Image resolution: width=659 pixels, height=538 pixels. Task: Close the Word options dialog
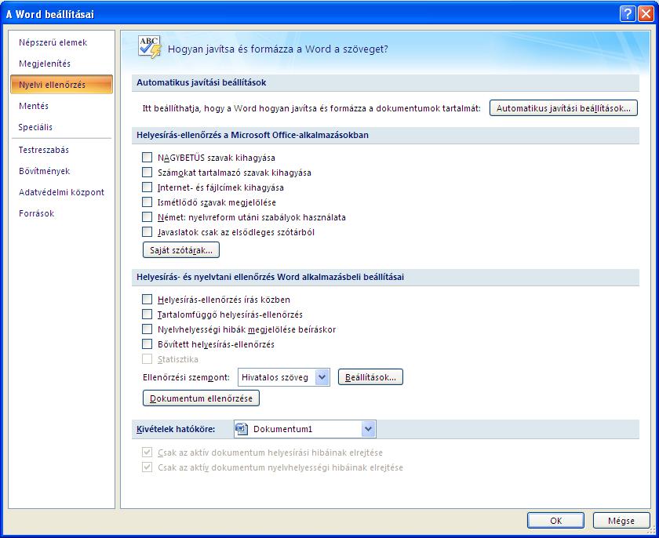pos(646,14)
